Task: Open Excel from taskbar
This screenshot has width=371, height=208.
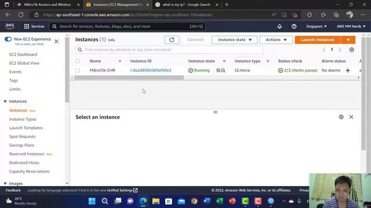Action: [x=220, y=201]
